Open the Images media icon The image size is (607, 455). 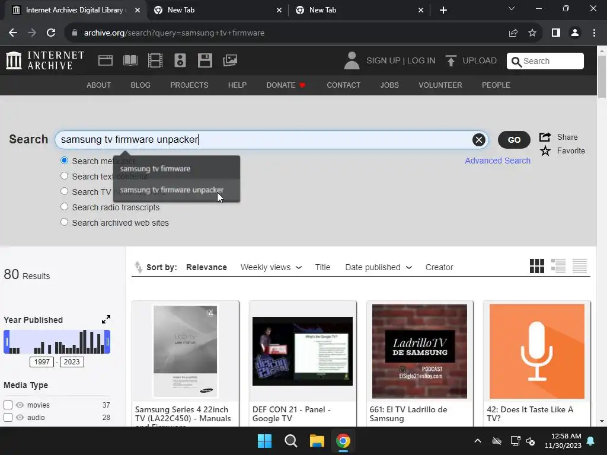(230, 60)
